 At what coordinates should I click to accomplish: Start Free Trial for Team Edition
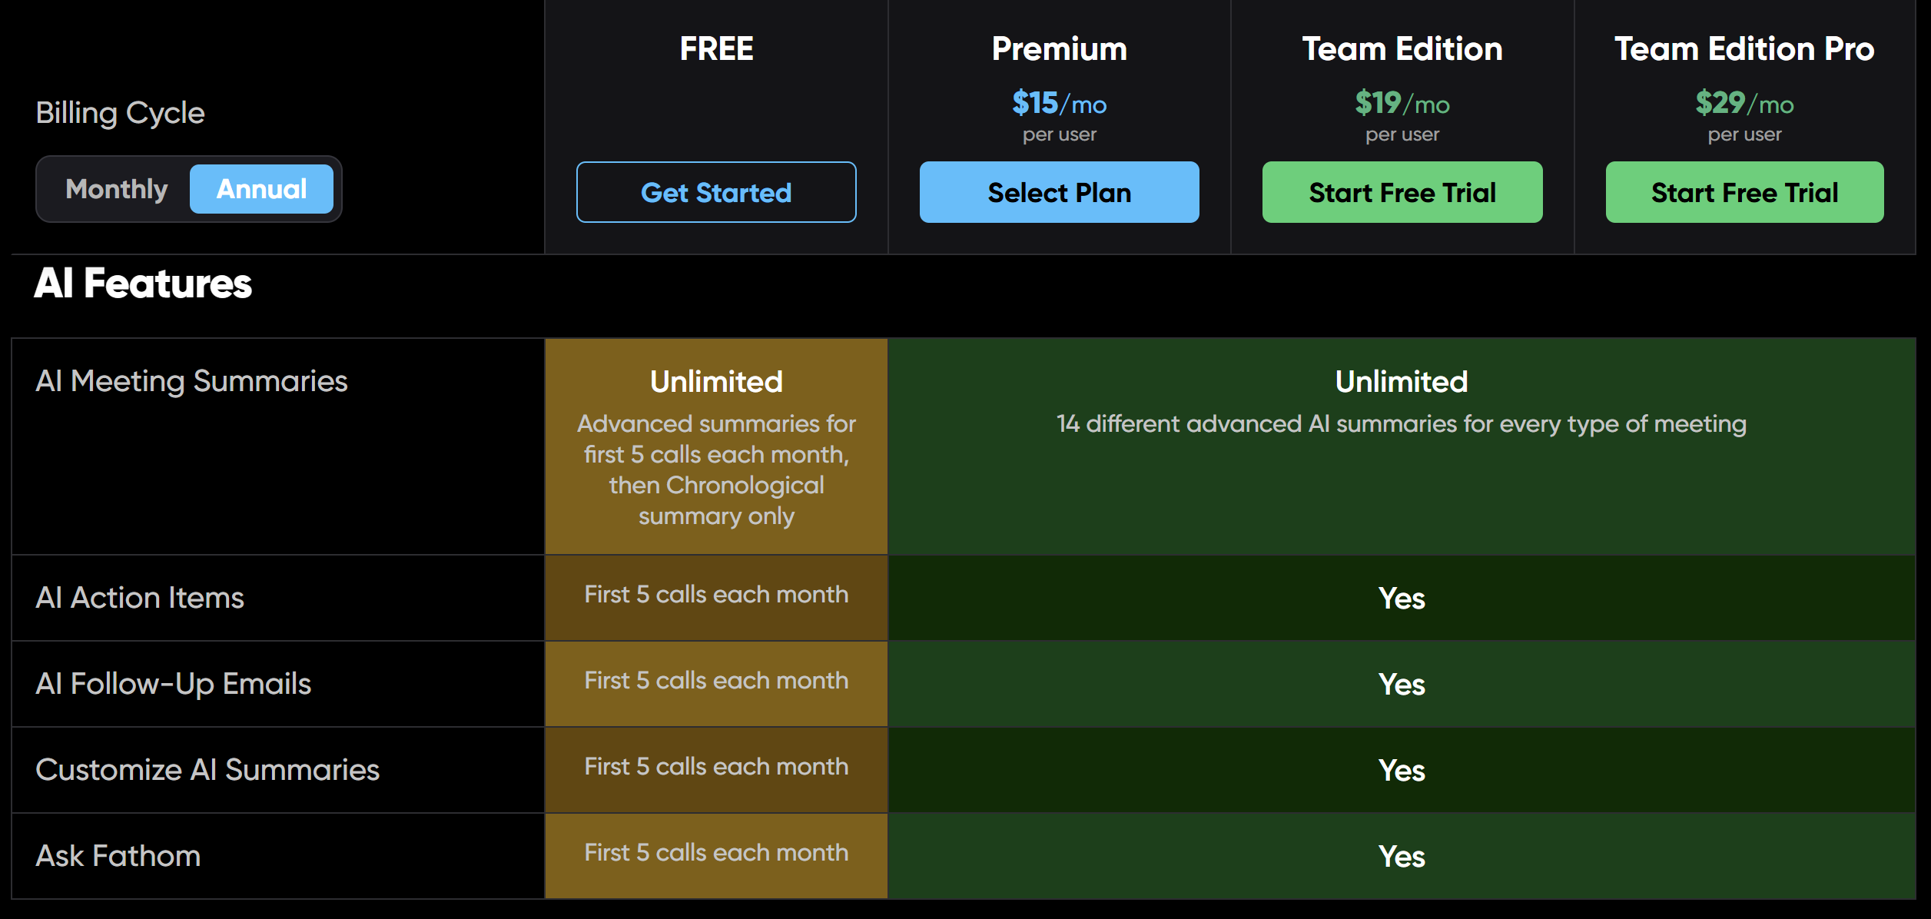pos(1402,192)
